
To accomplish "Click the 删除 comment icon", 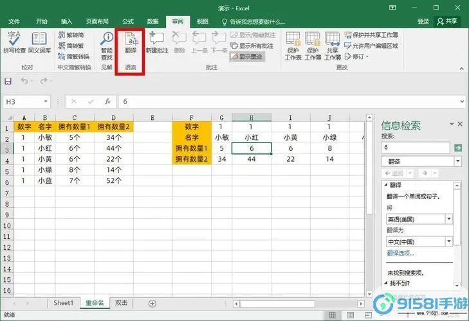I will 179,43.
